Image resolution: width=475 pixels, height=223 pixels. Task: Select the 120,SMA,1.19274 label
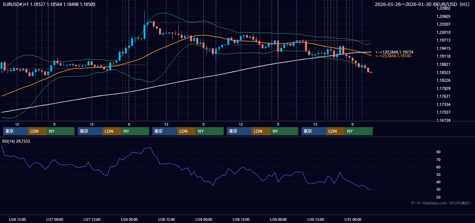(x=397, y=52)
